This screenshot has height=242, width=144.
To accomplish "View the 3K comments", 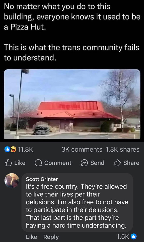I will pos(82,149).
